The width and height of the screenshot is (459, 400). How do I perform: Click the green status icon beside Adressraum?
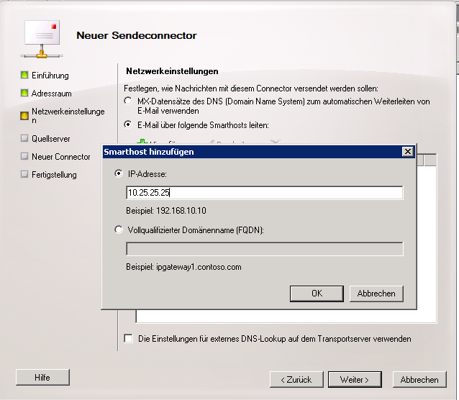click(24, 93)
